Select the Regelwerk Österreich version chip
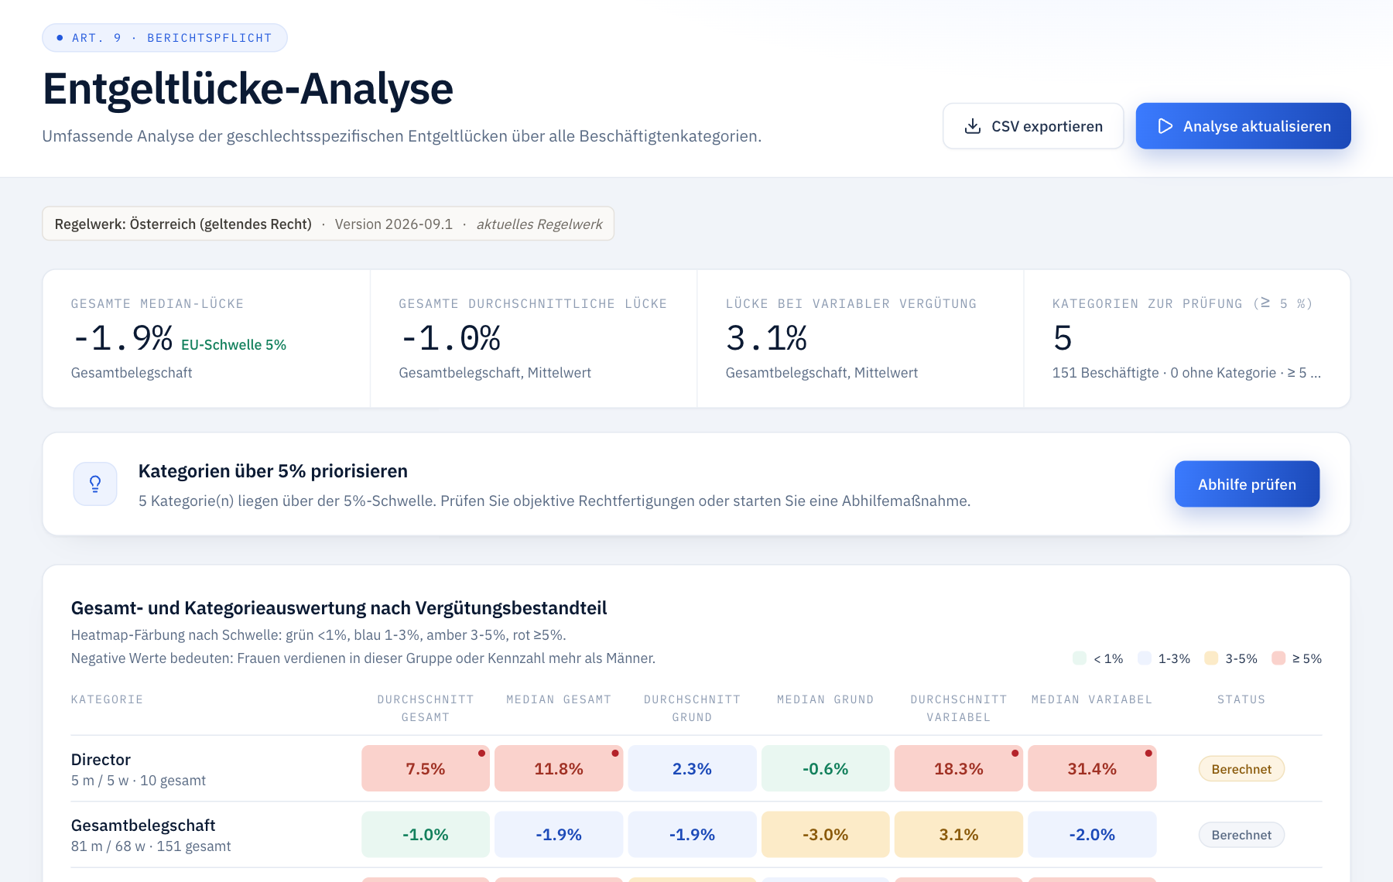This screenshot has width=1393, height=882. point(328,224)
